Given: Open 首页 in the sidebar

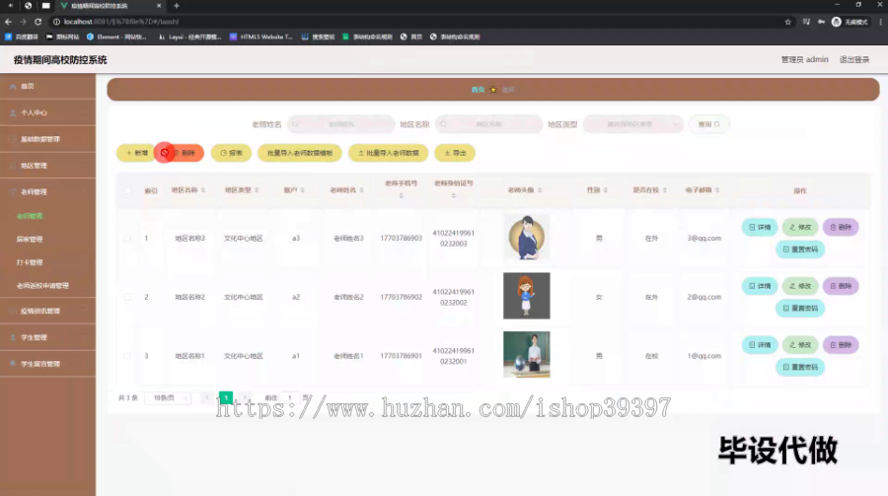Looking at the screenshot, I should (47, 87).
